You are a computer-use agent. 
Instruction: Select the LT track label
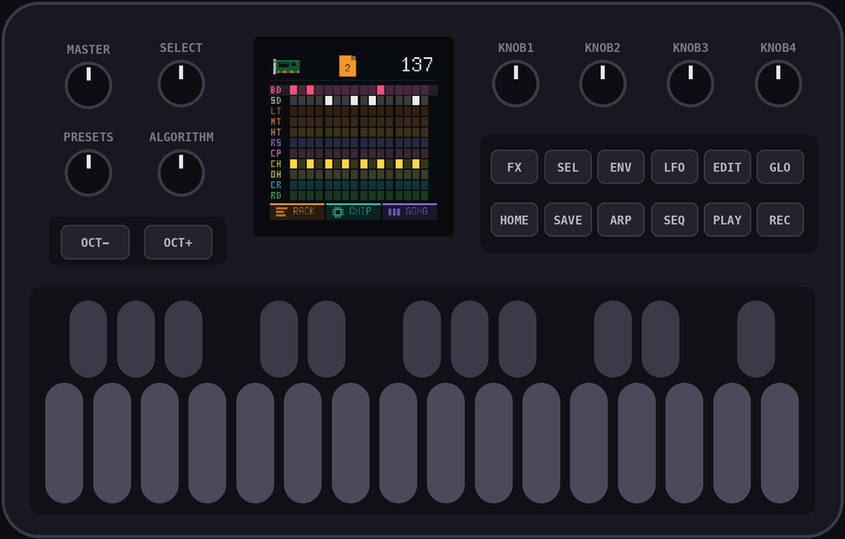point(276,111)
